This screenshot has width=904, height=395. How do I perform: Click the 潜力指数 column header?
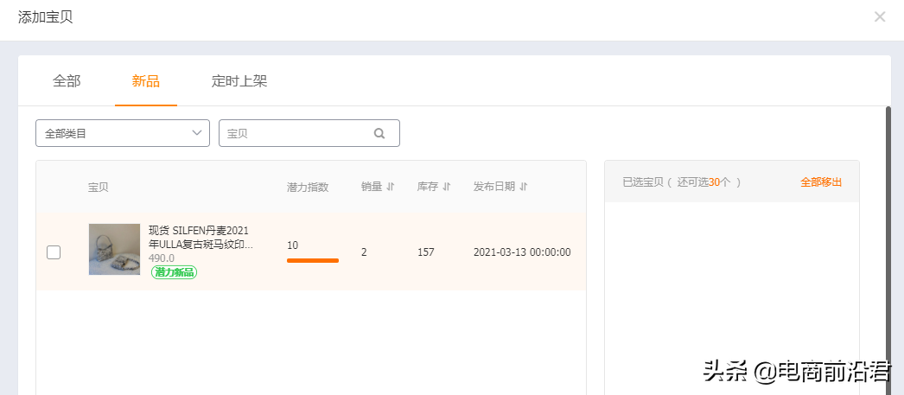[x=308, y=188]
